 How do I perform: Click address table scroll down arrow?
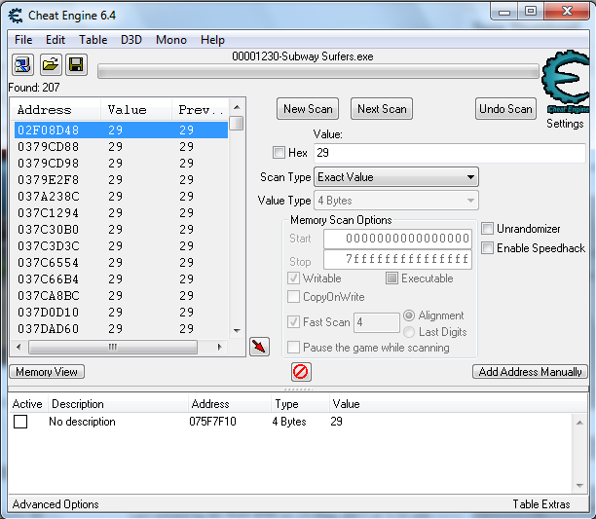coord(579,486)
